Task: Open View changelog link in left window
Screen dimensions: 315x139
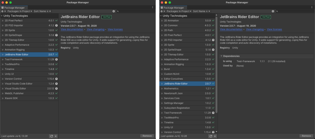Action: (x=96, y=30)
